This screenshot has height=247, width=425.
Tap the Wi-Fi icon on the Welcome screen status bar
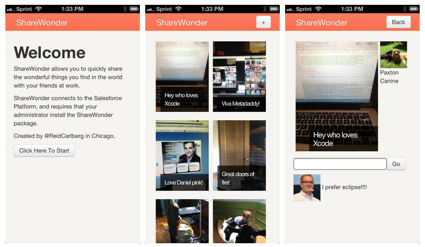(x=38, y=9)
